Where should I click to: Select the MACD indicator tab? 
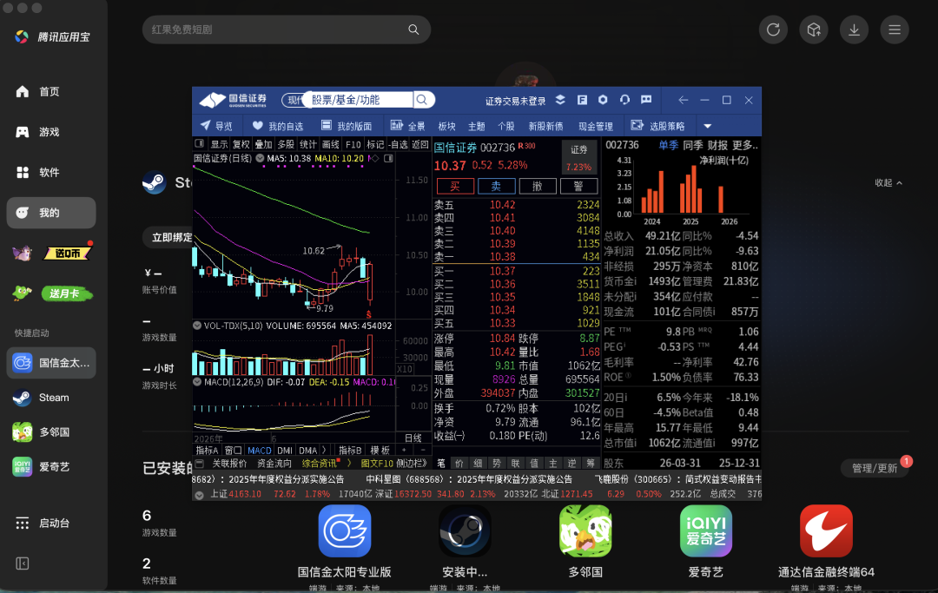[x=260, y=450]
